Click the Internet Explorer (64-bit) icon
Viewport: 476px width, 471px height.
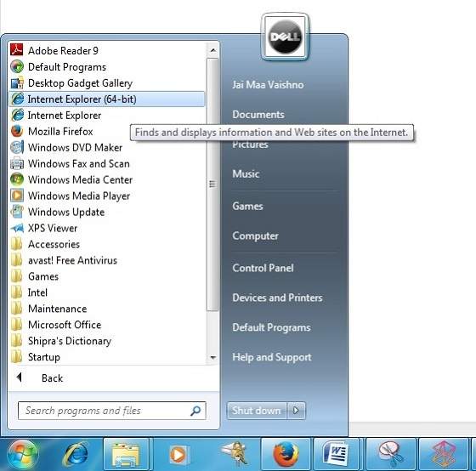coord(17,99)
